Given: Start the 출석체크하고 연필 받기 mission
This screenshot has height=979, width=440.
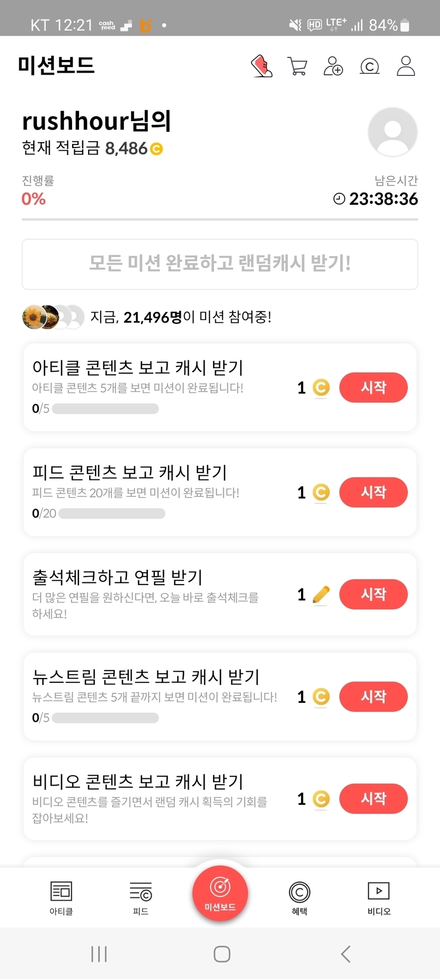Looking at the screenshot, I should [373, 594].
